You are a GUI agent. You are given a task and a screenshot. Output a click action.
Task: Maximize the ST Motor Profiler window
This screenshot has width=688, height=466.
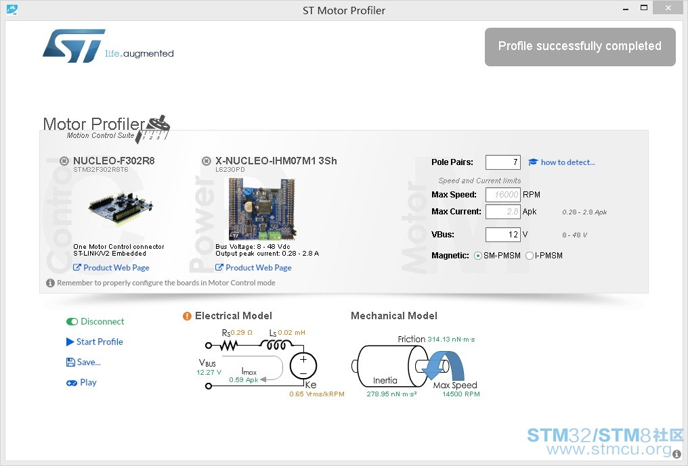click(x=644, y=8)
